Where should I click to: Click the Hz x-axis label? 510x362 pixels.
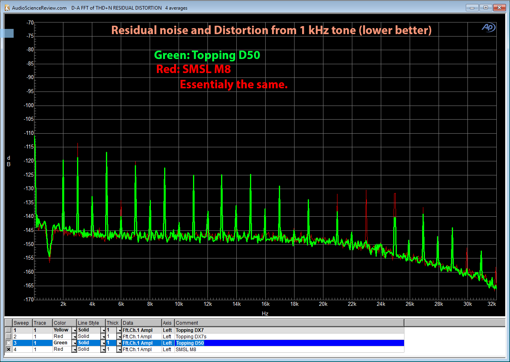pyautogui.click(x=265, y=313)
